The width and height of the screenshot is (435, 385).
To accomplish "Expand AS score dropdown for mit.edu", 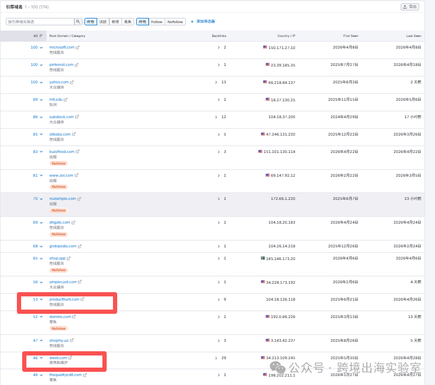I will (x=41, y=100).
